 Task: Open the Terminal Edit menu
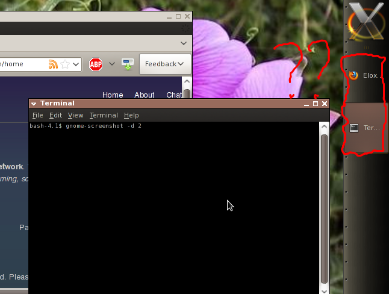55,115
